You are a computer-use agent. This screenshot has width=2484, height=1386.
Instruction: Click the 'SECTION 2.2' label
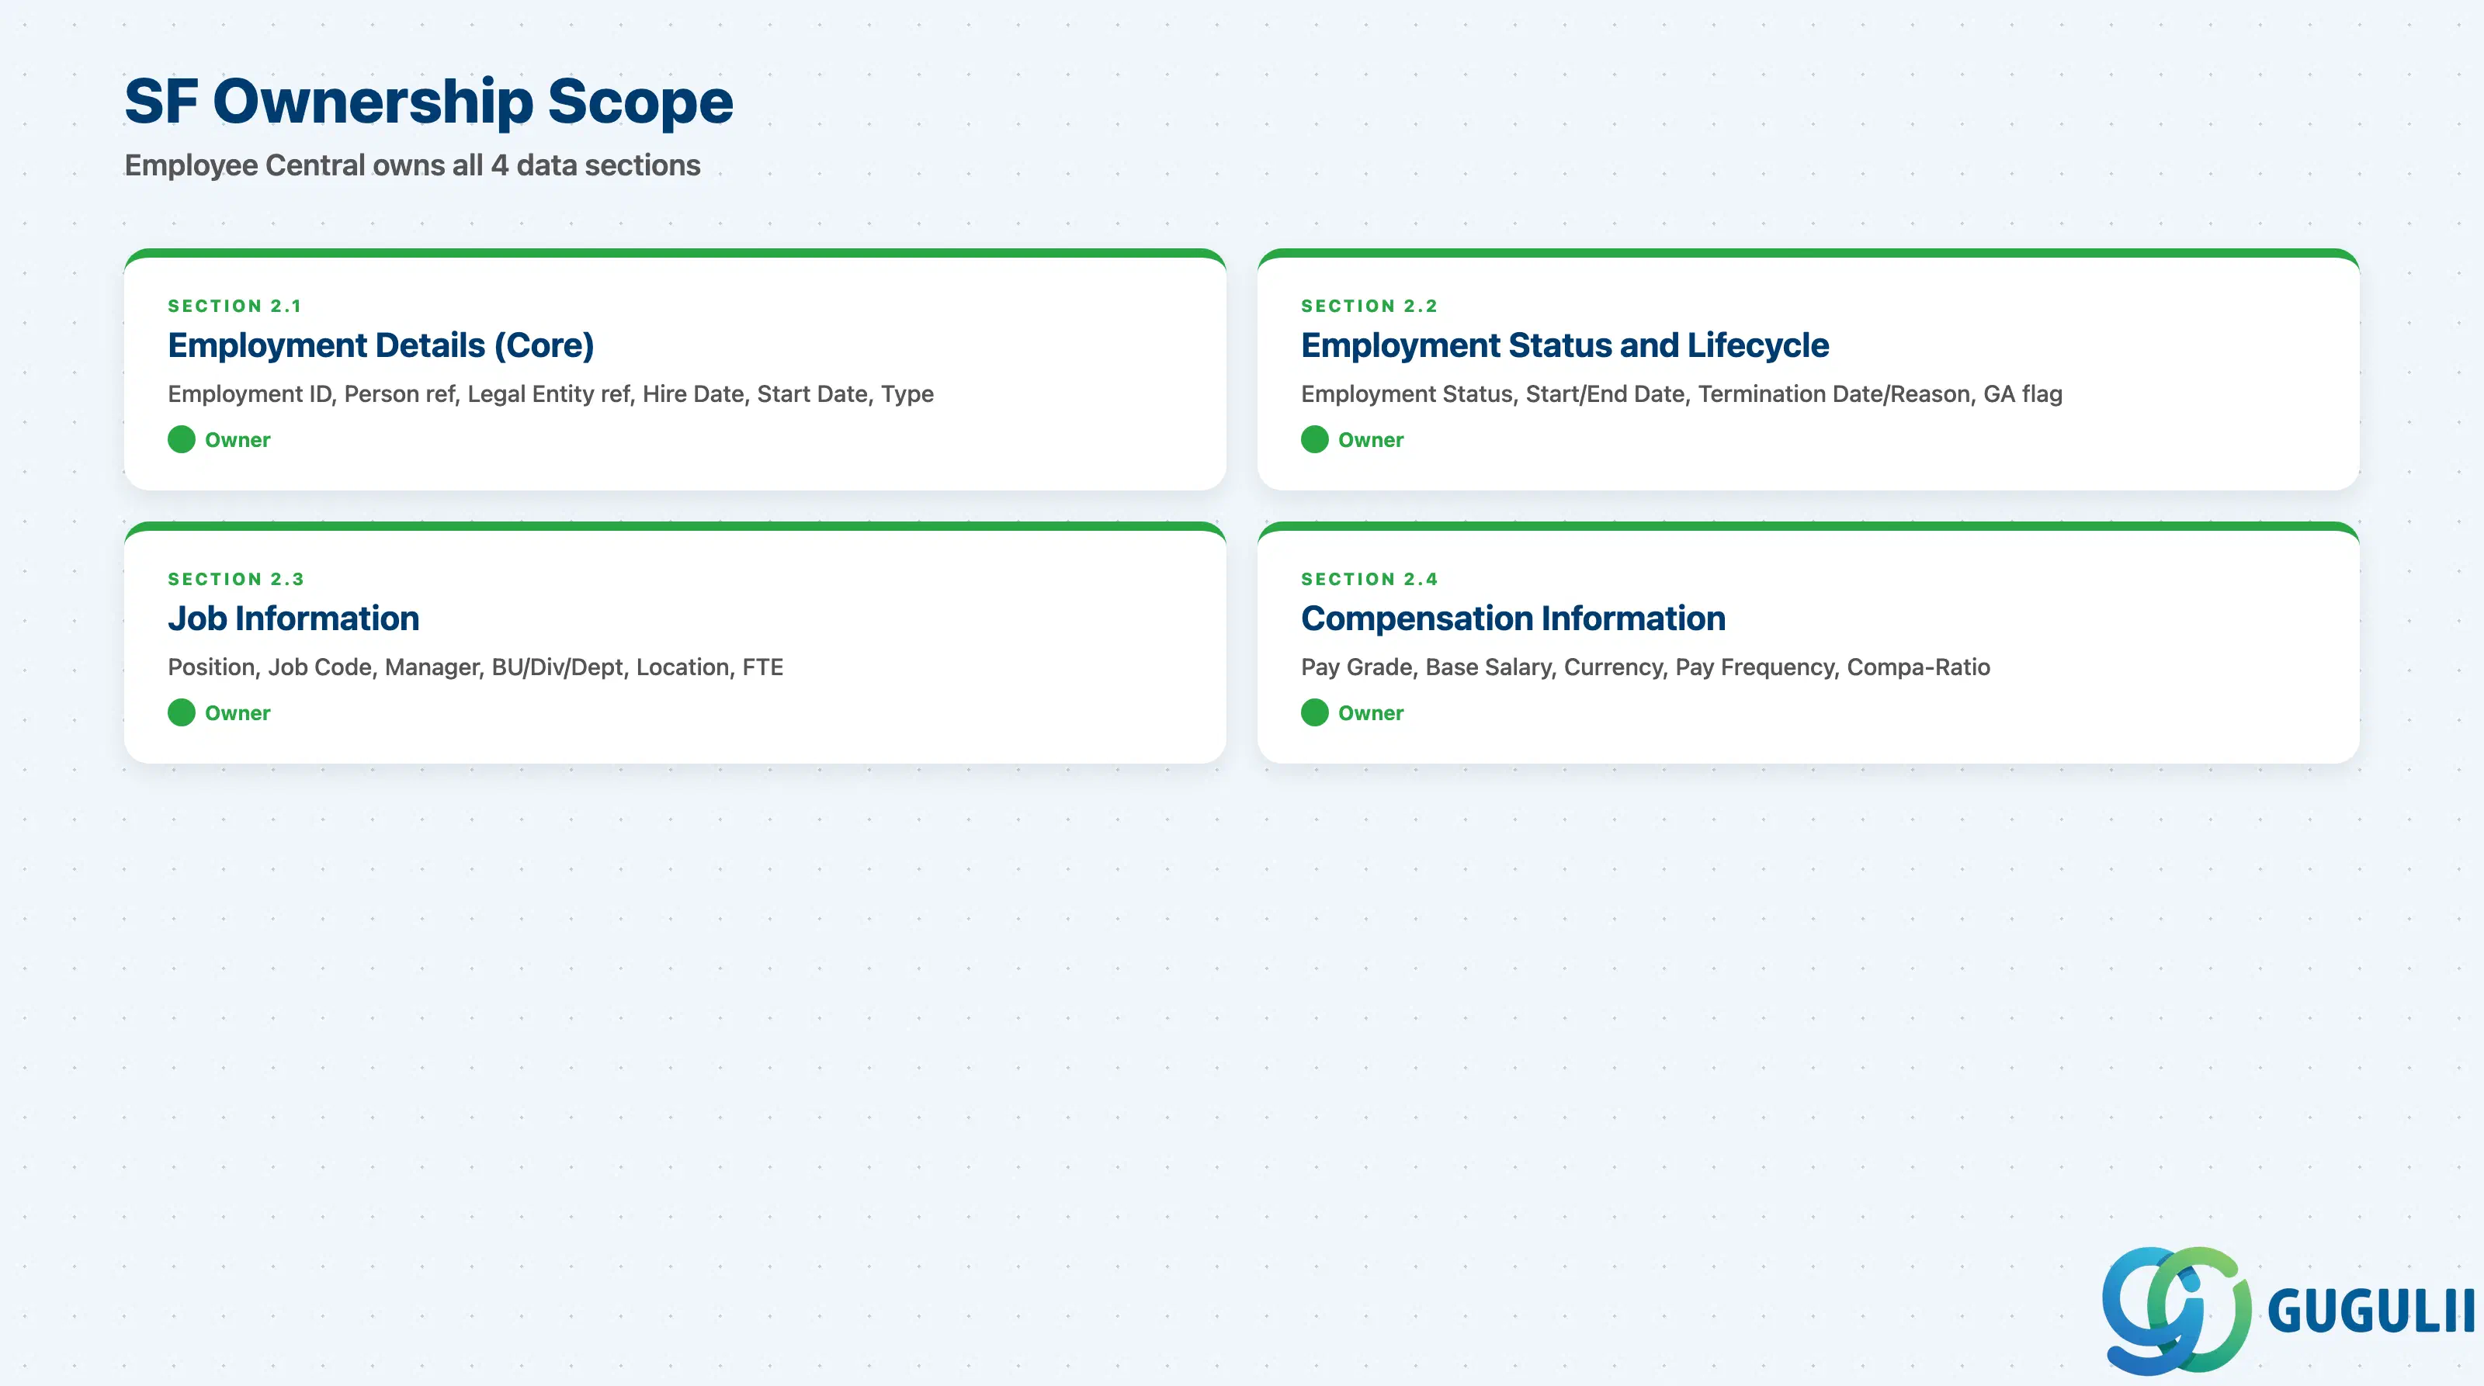[x=1369, y=306]
